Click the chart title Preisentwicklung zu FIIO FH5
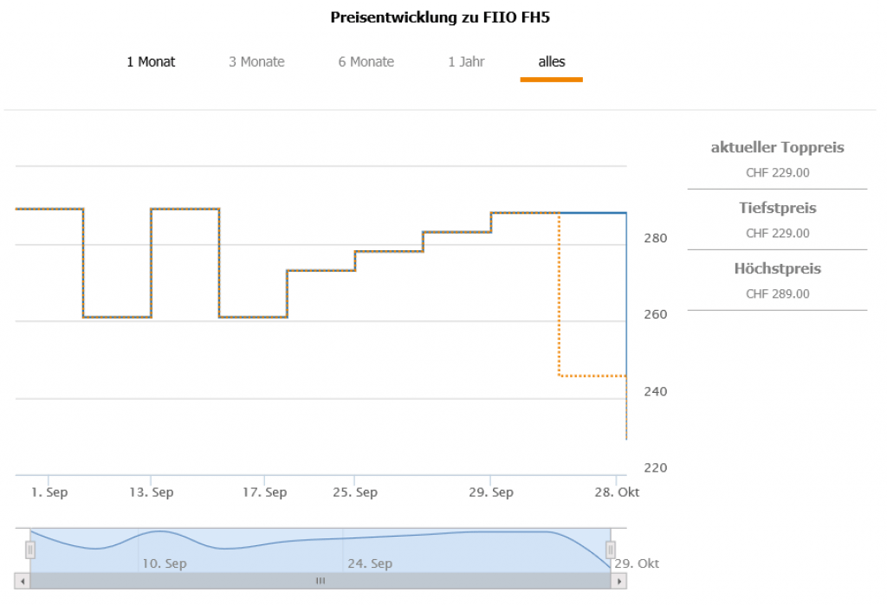 point(440,17)
